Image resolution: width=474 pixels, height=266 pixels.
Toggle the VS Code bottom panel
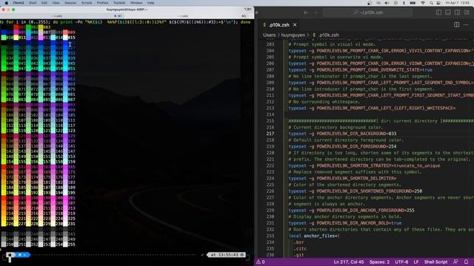point(448,13)
